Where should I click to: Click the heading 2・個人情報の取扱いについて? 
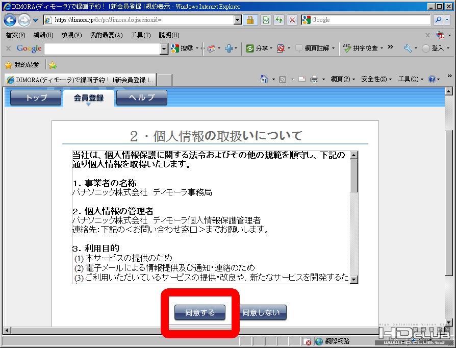click(216, 136)
